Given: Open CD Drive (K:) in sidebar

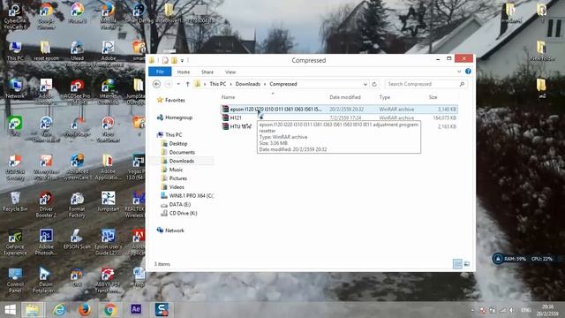Looking at the screenshot, I should tap(178, 213).
